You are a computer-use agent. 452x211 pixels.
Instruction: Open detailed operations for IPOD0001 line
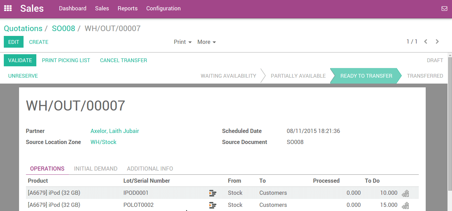point(213,193)
